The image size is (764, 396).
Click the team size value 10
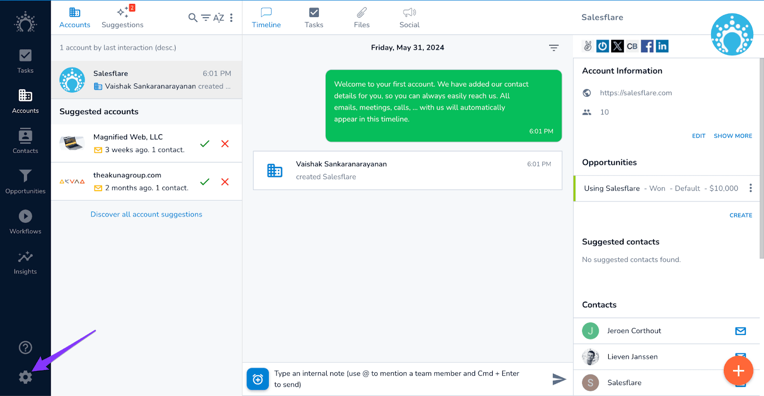pos(605,112)
